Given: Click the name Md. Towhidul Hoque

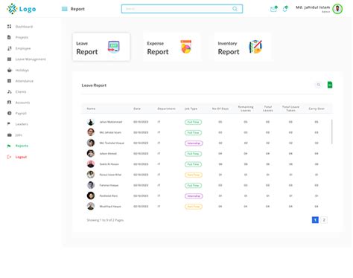Looking at the screenshot, I should tap(112, 143).
